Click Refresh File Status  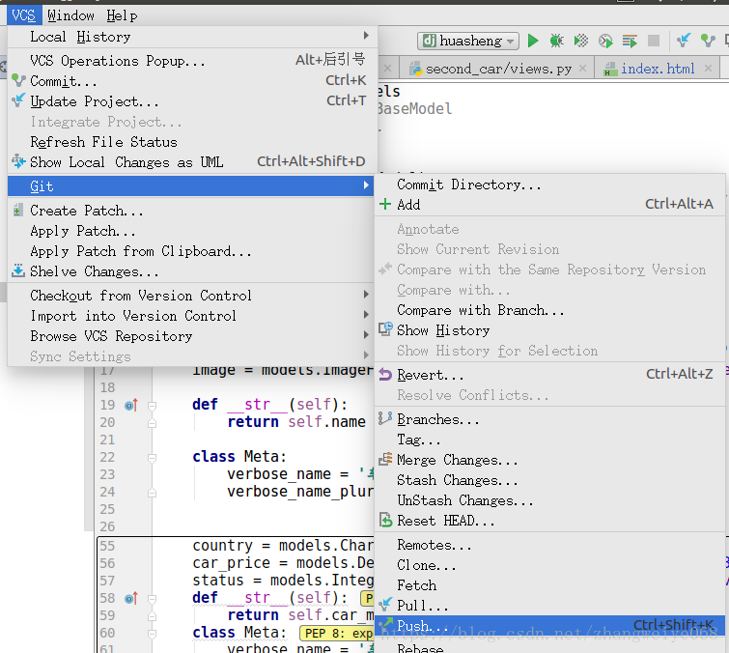[x=192, y=142]
